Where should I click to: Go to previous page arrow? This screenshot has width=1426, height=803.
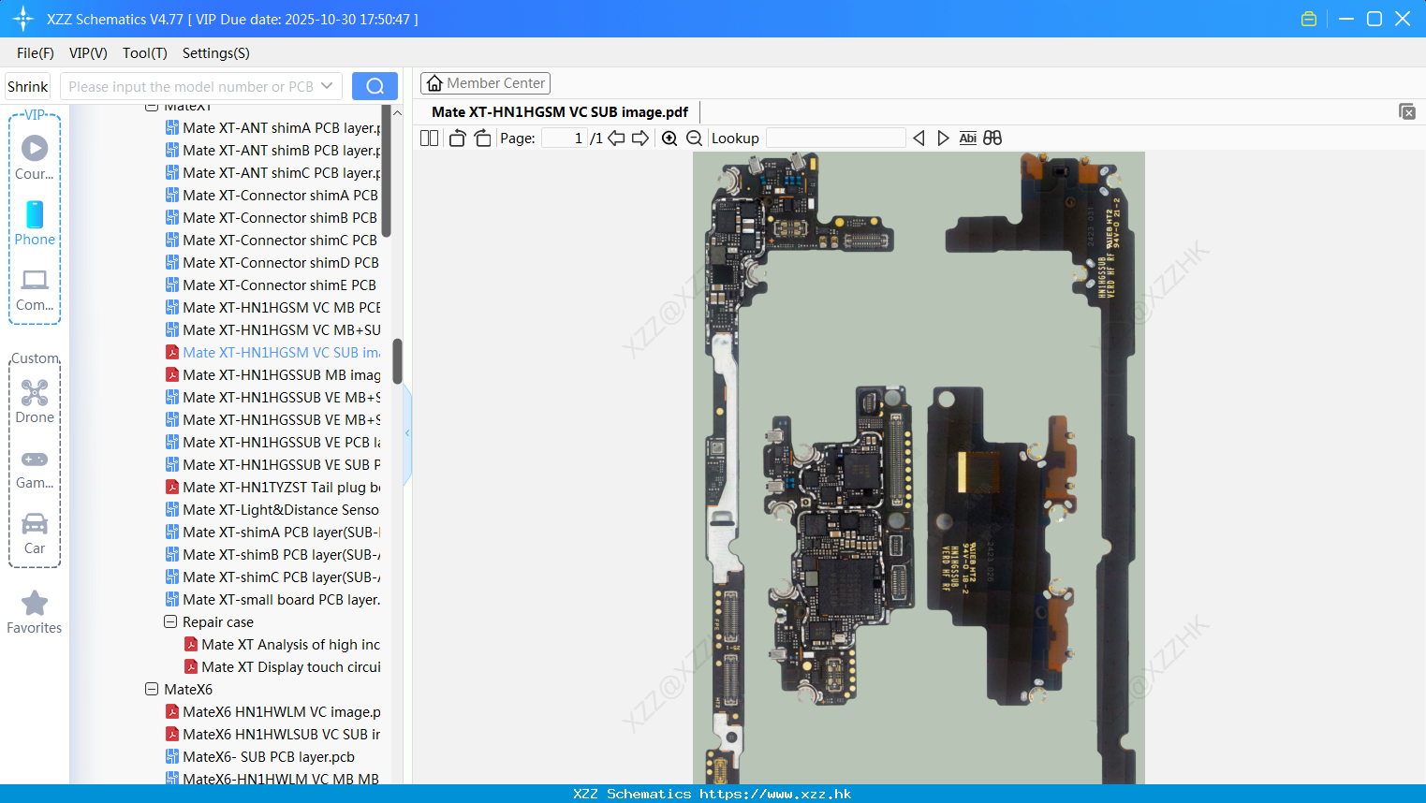616,138
